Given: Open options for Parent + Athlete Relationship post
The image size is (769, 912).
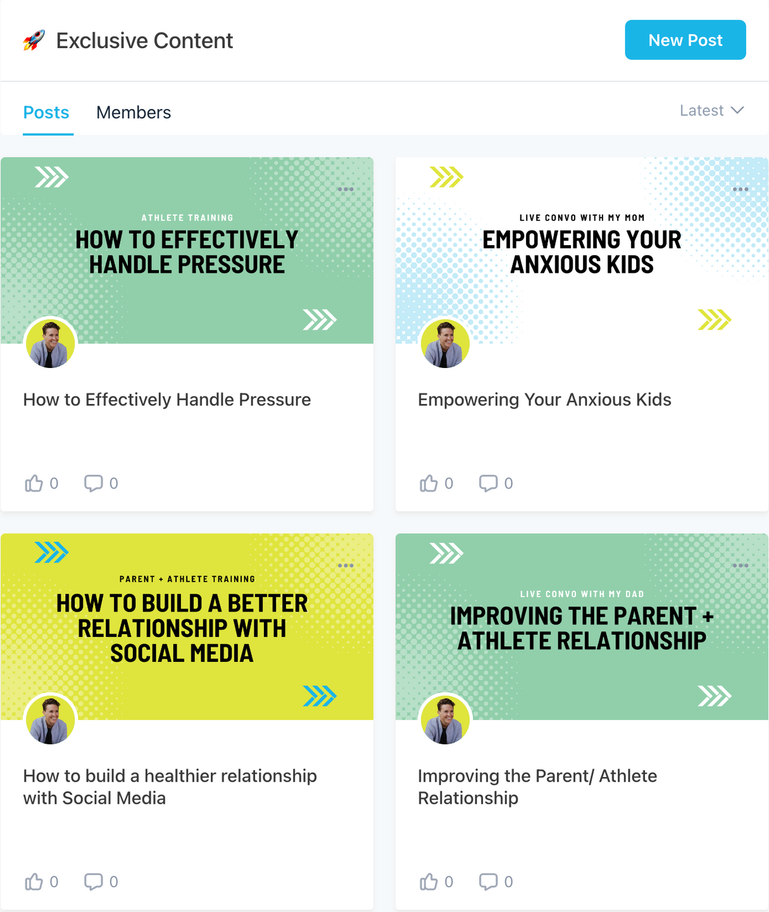Looking at the screenshot, I should [x=741, y=566].
